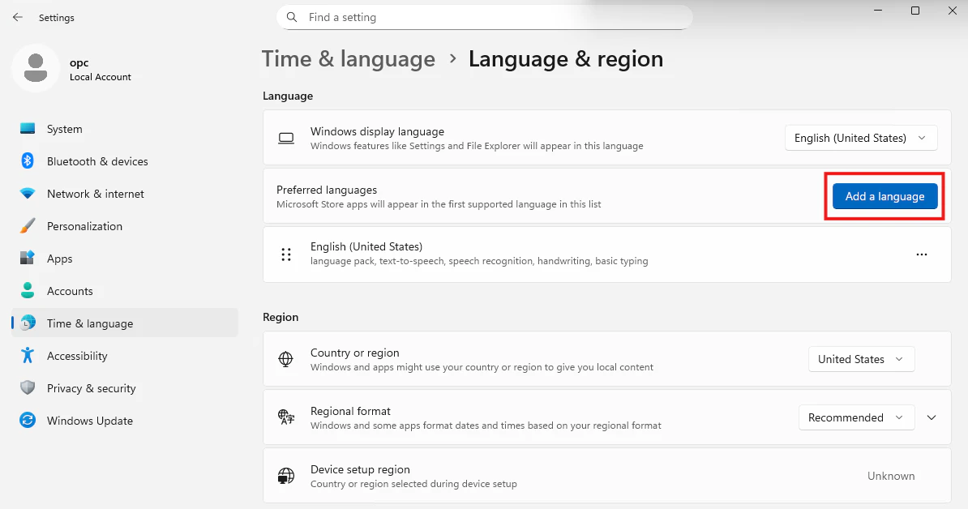Click the Accessibility figure icon
This screenshot has height=509, width=968.
[28, 355]
